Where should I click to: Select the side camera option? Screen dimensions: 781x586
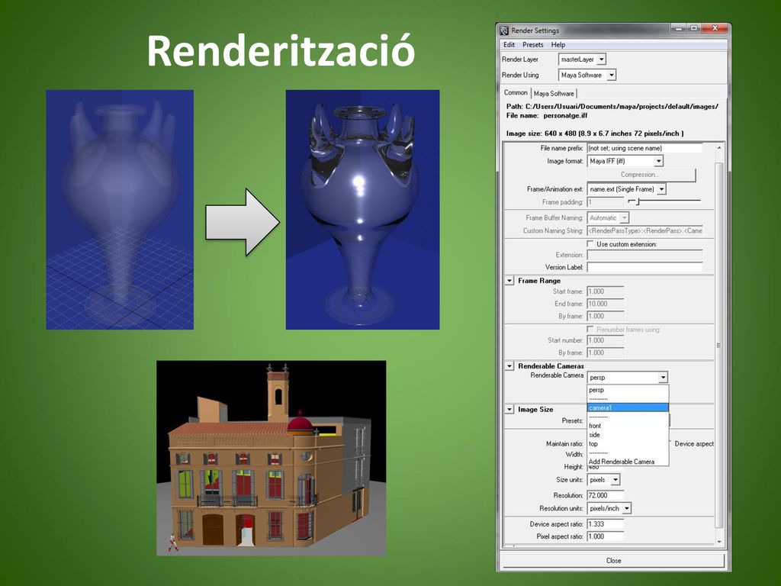pos(628,435)
